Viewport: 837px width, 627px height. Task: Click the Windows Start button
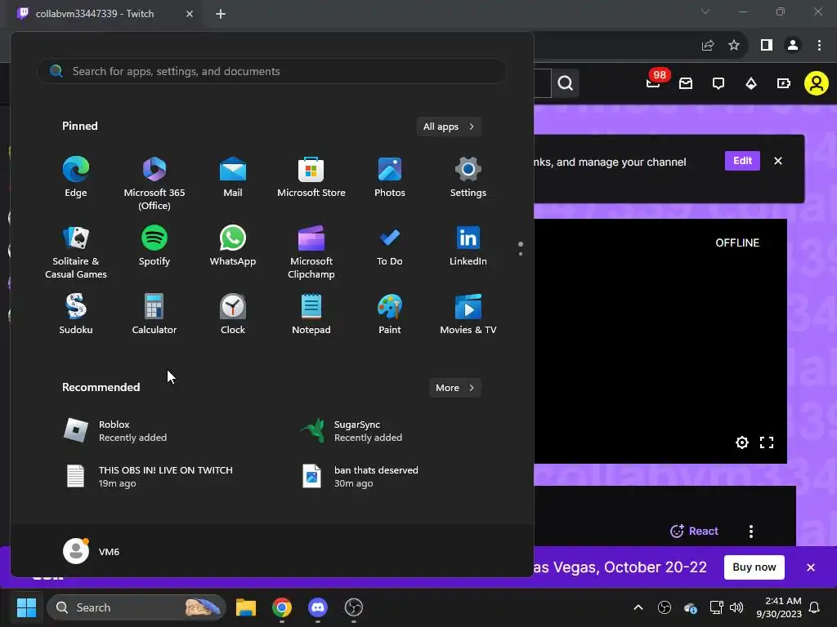pos(26,607)
